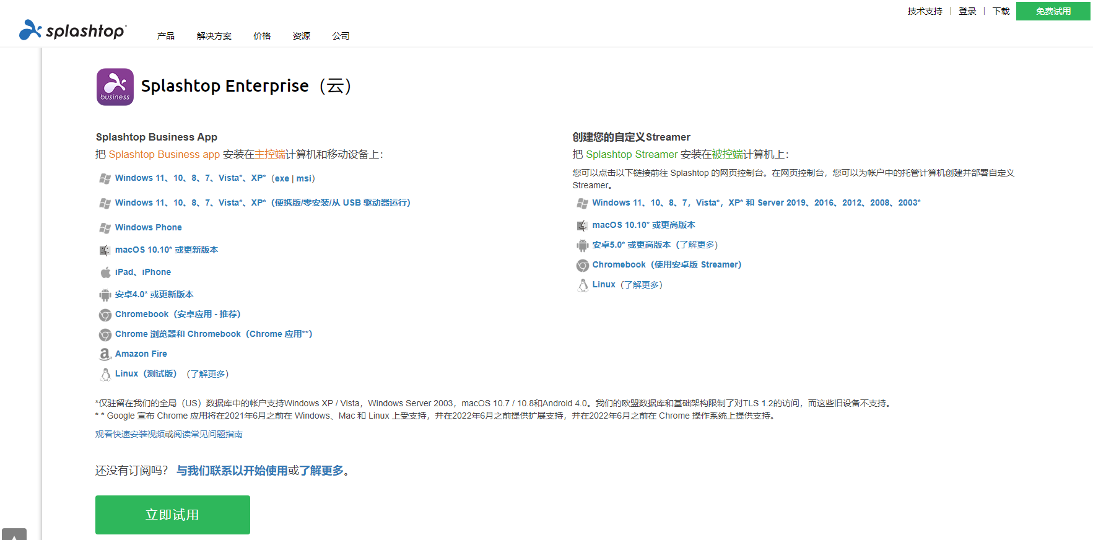1093x540 pixels.
Task: Click Chrome icon beside Chromebook Streamer row
Action: (x=583, y=265)
